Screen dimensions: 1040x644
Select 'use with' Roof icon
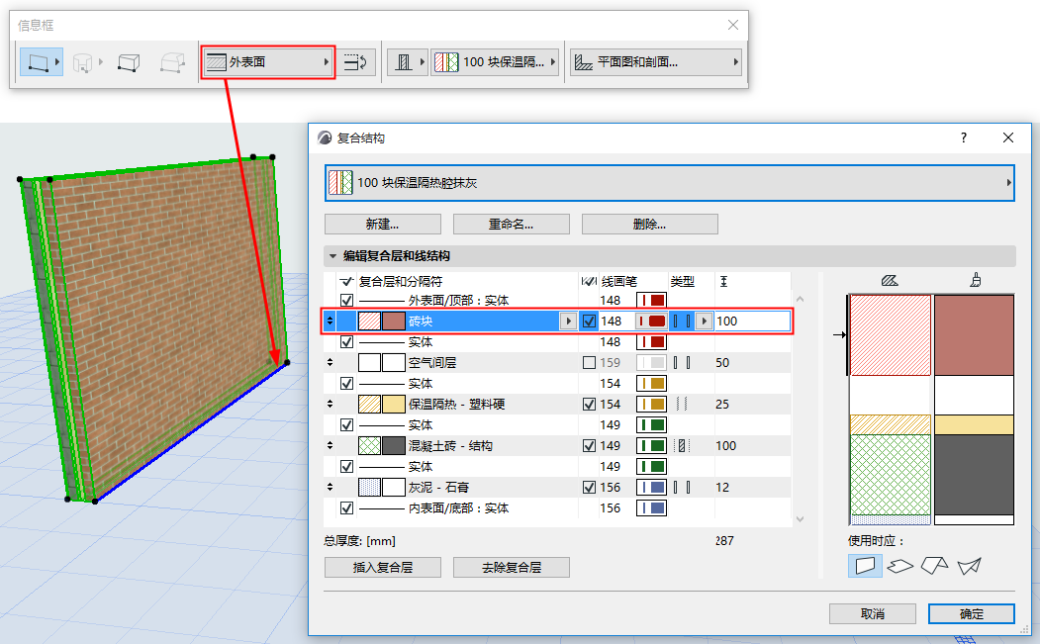(934, 566)
